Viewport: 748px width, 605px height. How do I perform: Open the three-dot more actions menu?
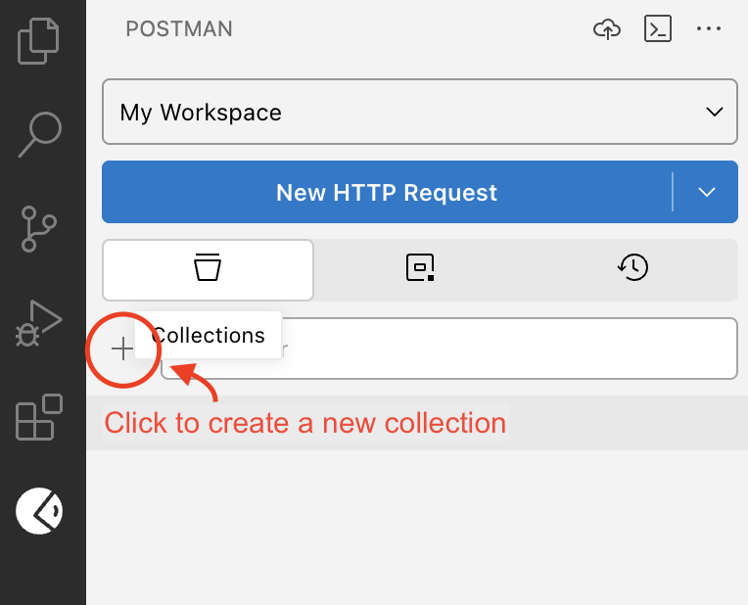709,28
